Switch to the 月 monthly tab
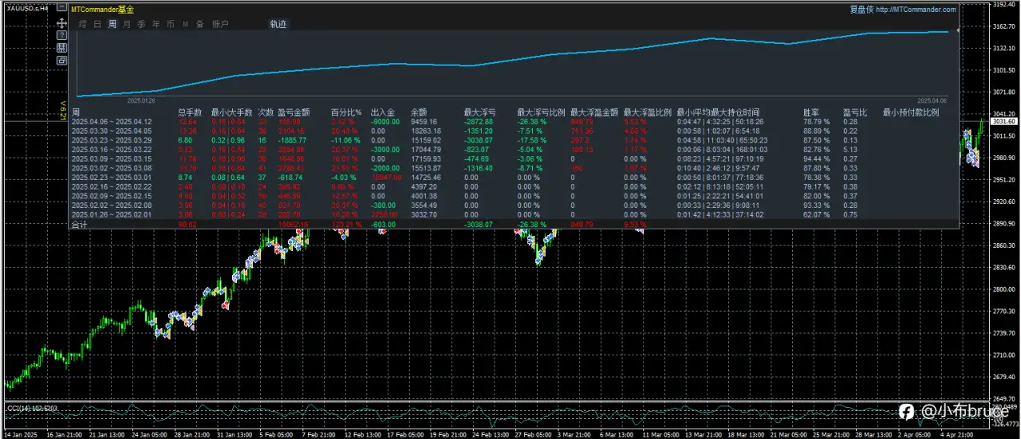 click(x=127, y=24)
